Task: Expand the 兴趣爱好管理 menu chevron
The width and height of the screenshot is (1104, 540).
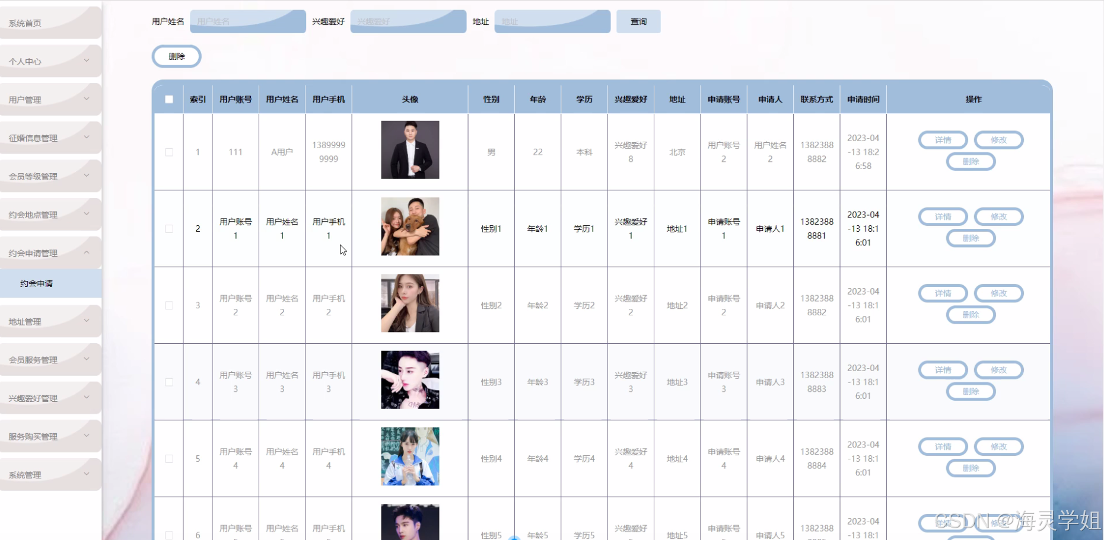Action: [87, 397]
